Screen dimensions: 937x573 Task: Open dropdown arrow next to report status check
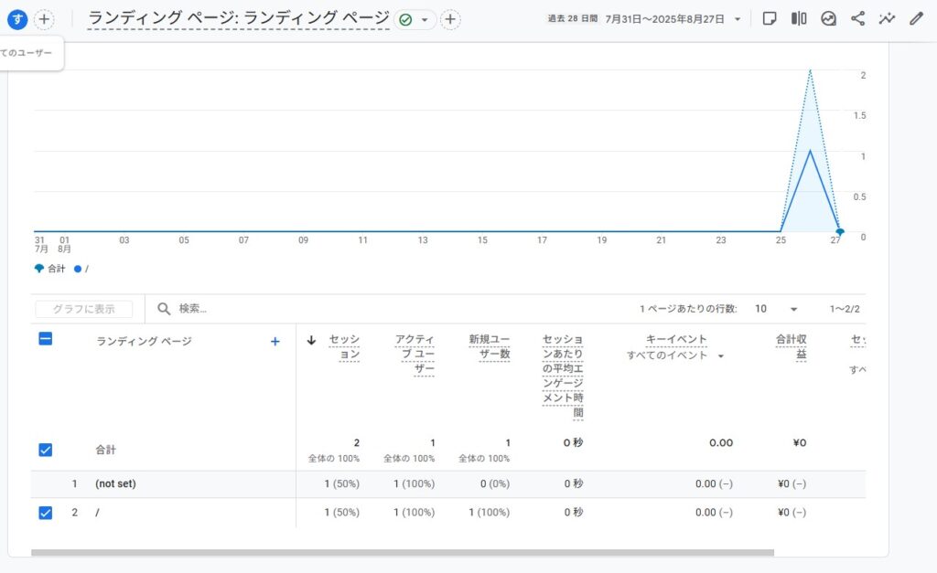(x=425, y=20)
